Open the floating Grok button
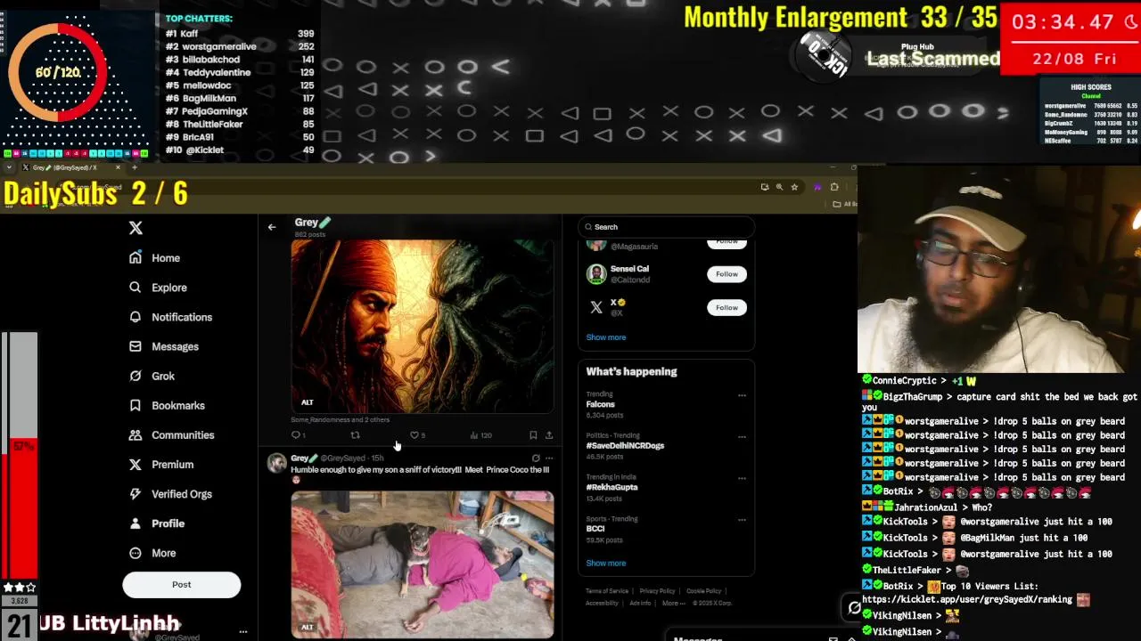This screenshot has width=1141, height=641. 854,608
